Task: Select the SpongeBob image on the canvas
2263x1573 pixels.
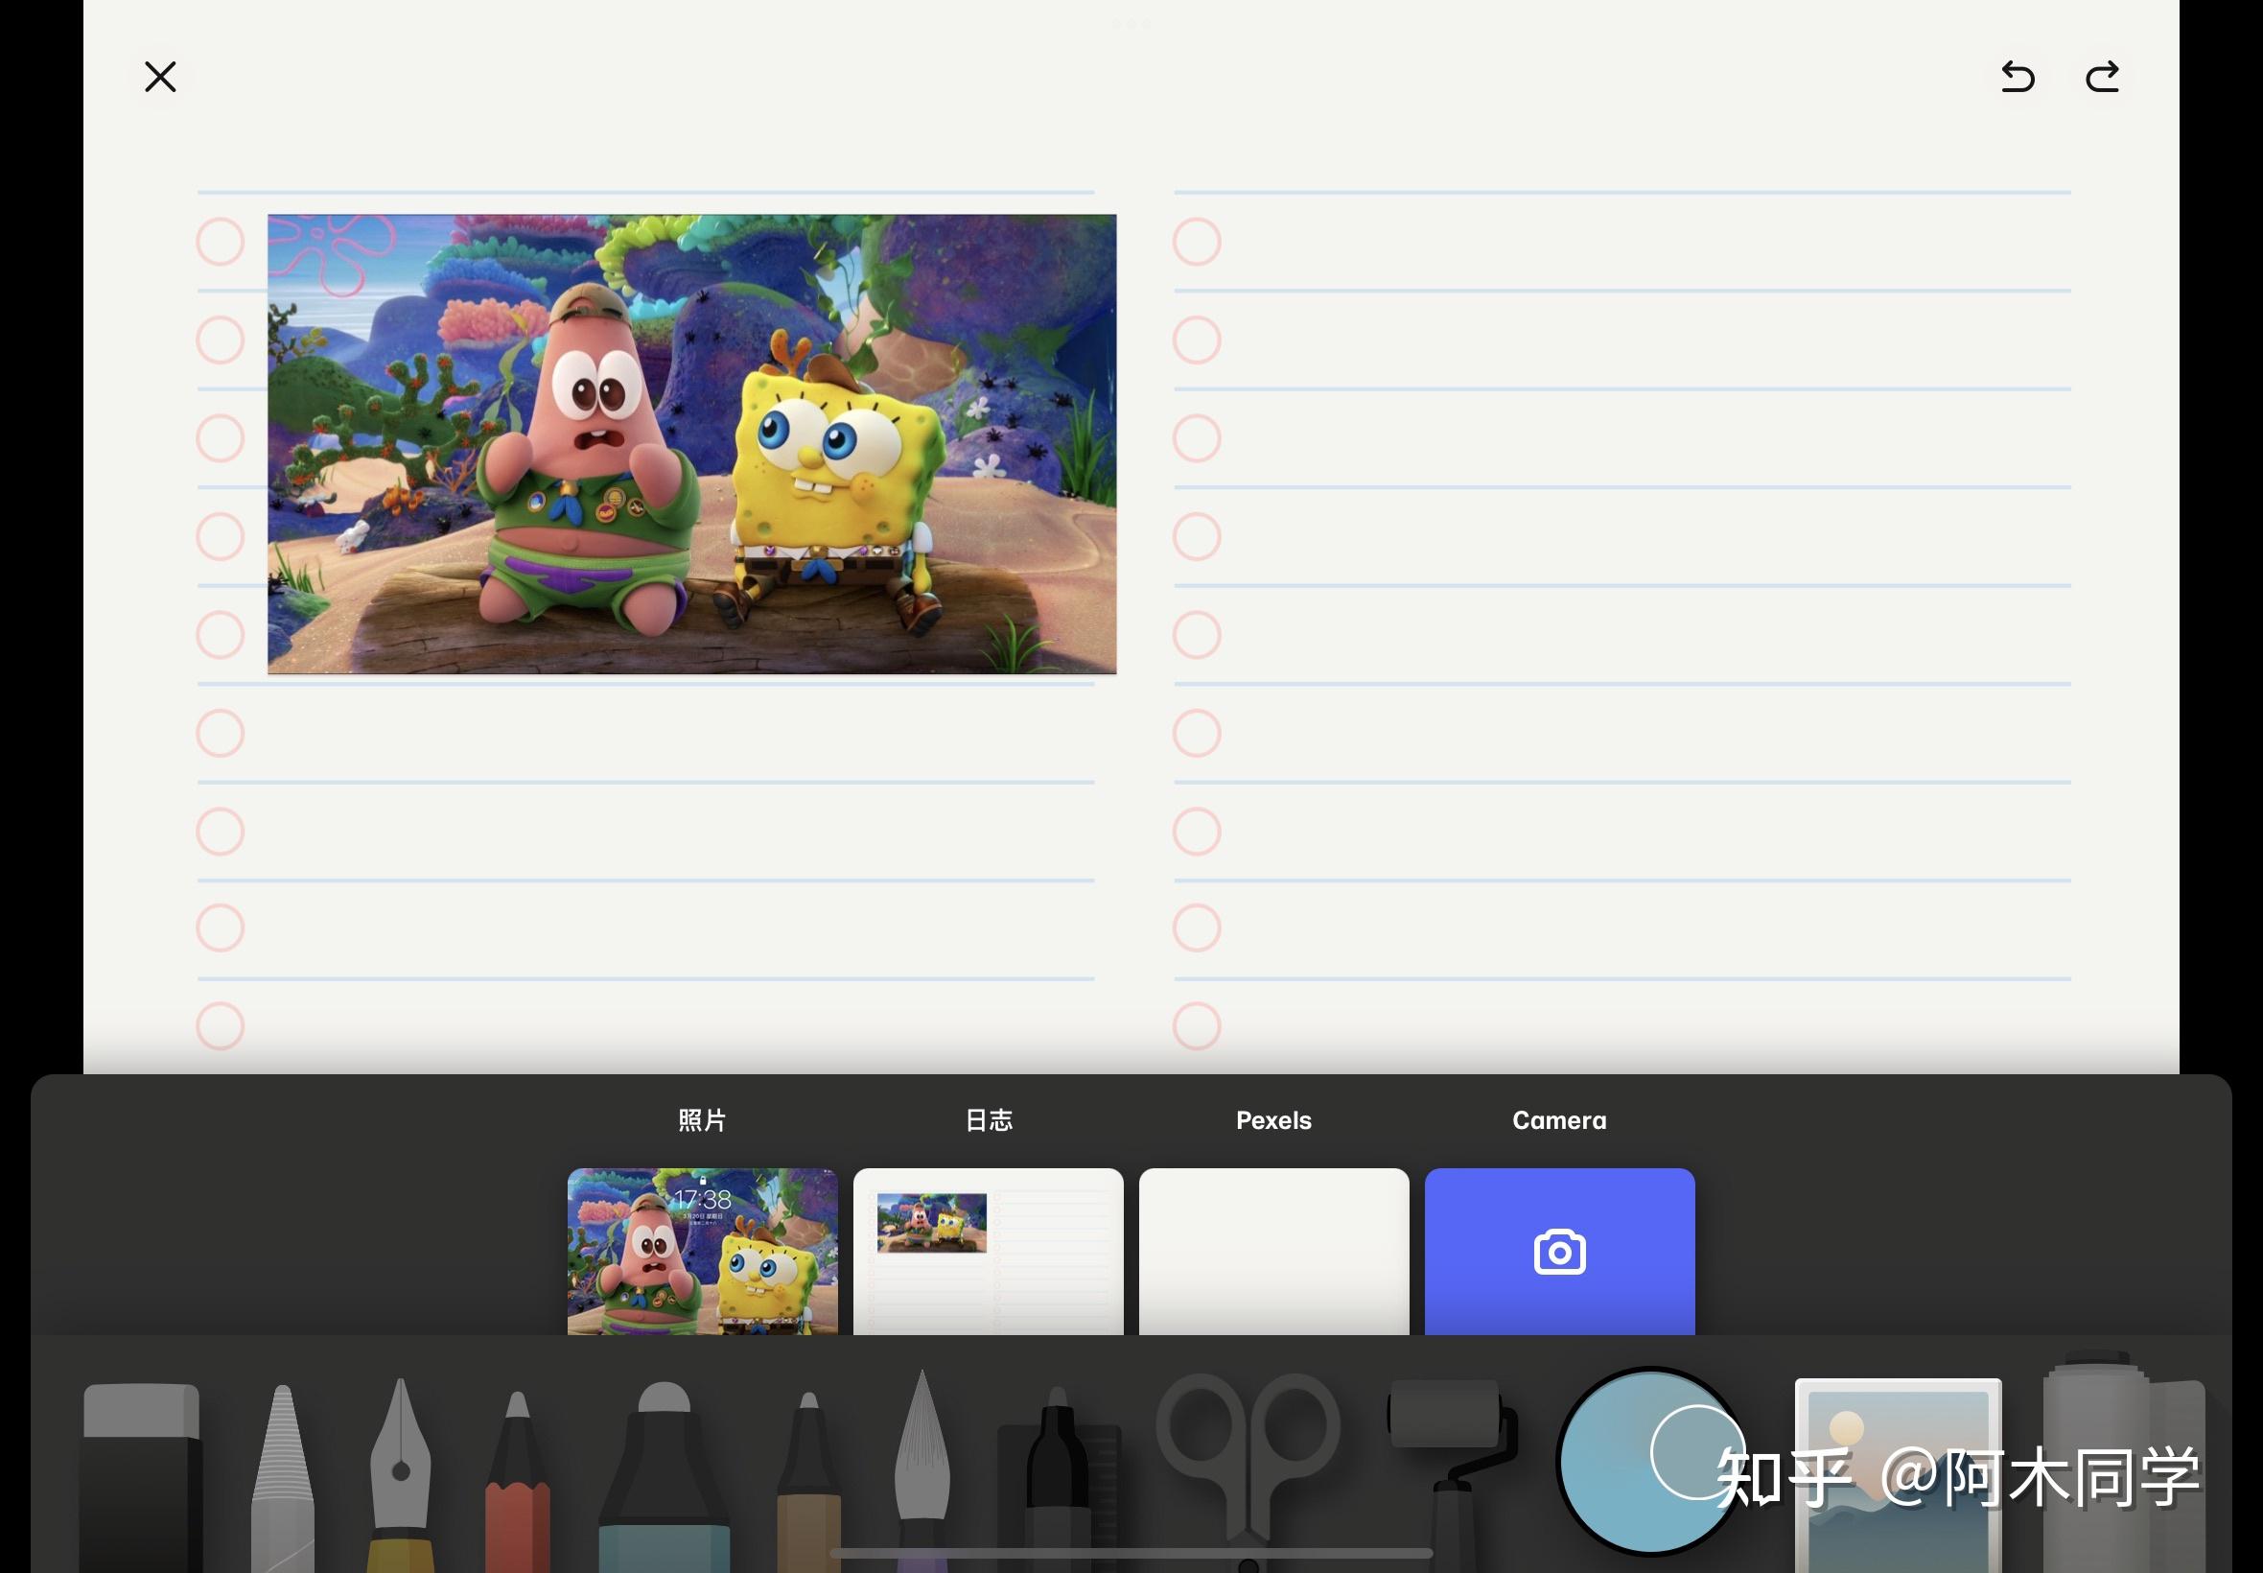Action: pos(691,444)
